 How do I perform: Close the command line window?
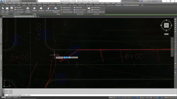(x=3, y=90)
